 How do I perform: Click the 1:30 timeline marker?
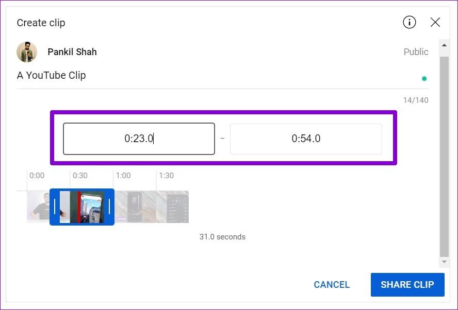click(x=166, y=176)
